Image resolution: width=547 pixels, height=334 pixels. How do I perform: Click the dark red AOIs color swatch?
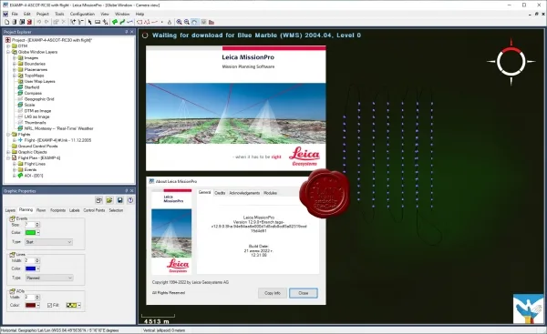31,305
